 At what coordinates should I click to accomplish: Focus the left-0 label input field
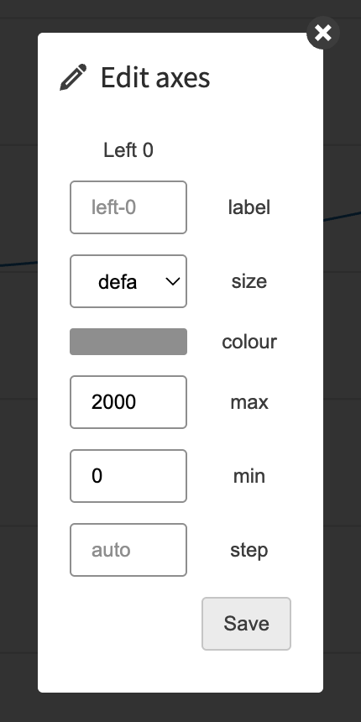click(x=128, y=207)
